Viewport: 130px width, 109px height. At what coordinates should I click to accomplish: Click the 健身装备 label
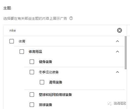[x=46, y=62]
